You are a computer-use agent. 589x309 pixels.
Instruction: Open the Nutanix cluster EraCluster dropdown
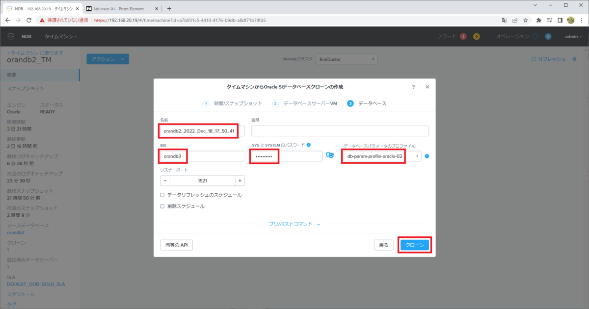coord(346,59)
